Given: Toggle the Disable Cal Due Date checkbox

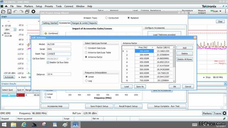Looking at the screenshot, I should click(x=48, y=63).
